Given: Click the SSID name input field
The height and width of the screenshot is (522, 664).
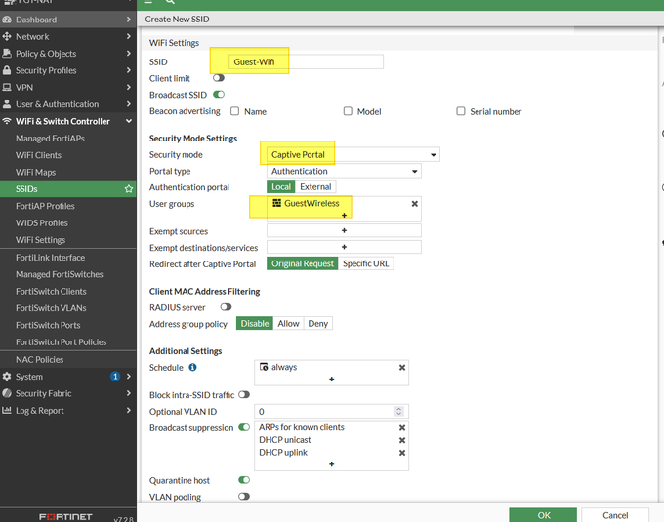Looking at the screenshot, I should tap(306, 61).
